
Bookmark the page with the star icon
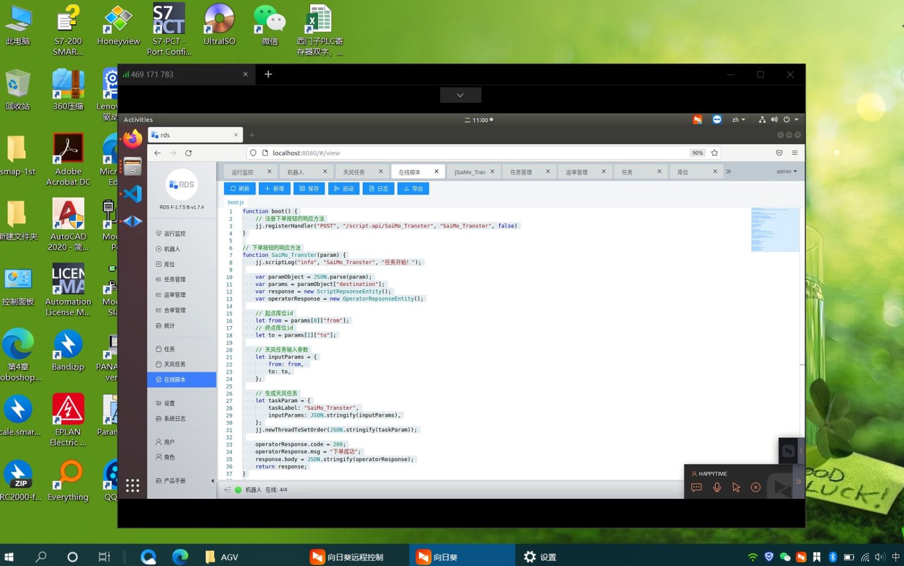[714, 153]
